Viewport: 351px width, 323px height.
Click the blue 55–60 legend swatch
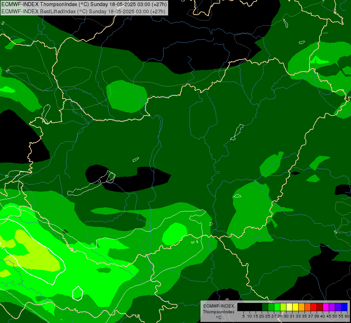pos(344,307)
